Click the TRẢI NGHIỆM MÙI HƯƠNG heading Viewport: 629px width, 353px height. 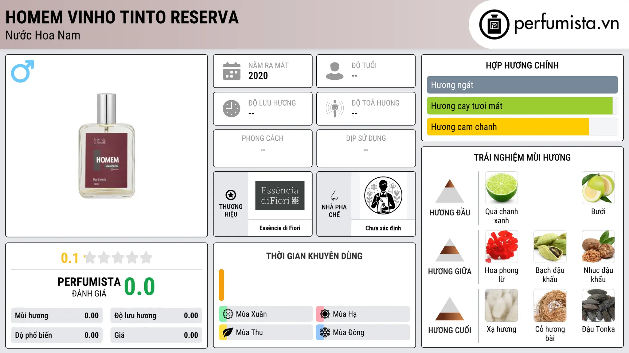522,158
